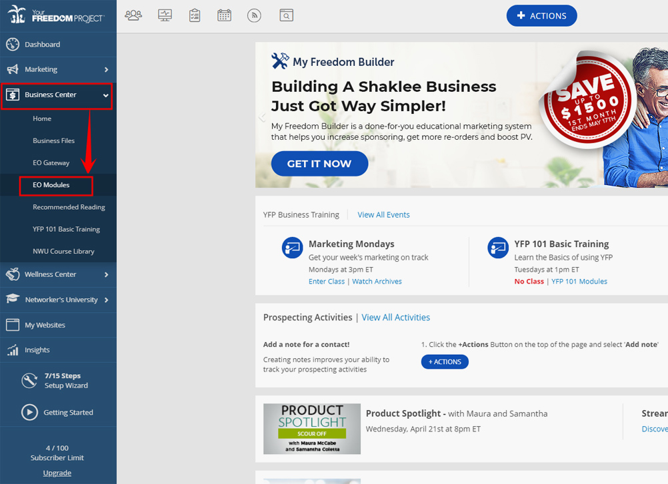
Task: Click the Marketing Mondays presenter icon
Action: (x=292, y=248)
